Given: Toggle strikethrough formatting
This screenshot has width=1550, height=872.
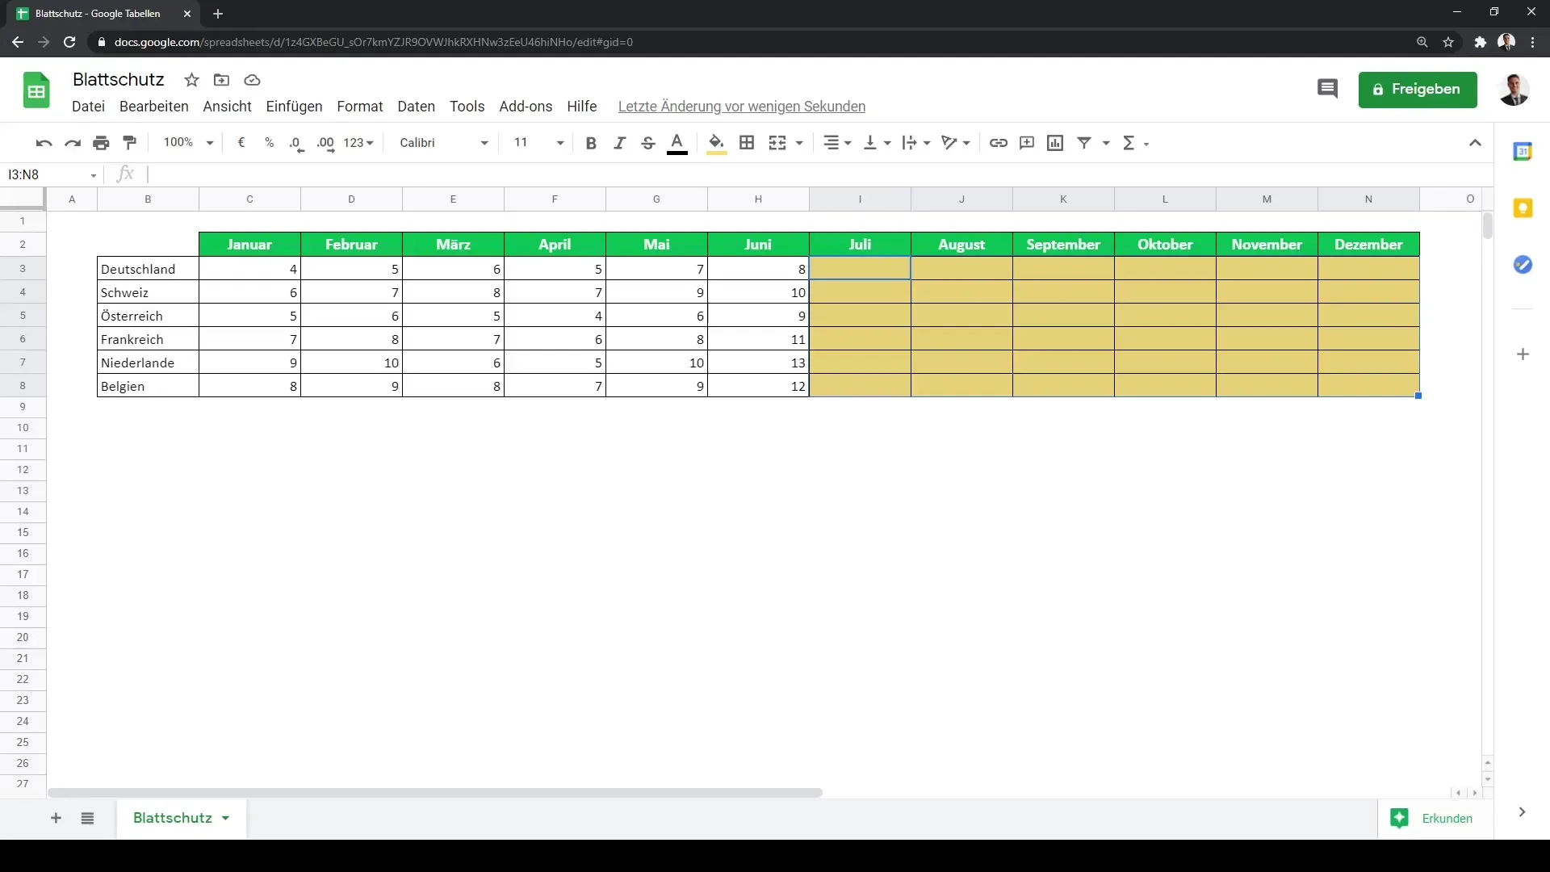Looking at the screenshot, I should [647, 143].
